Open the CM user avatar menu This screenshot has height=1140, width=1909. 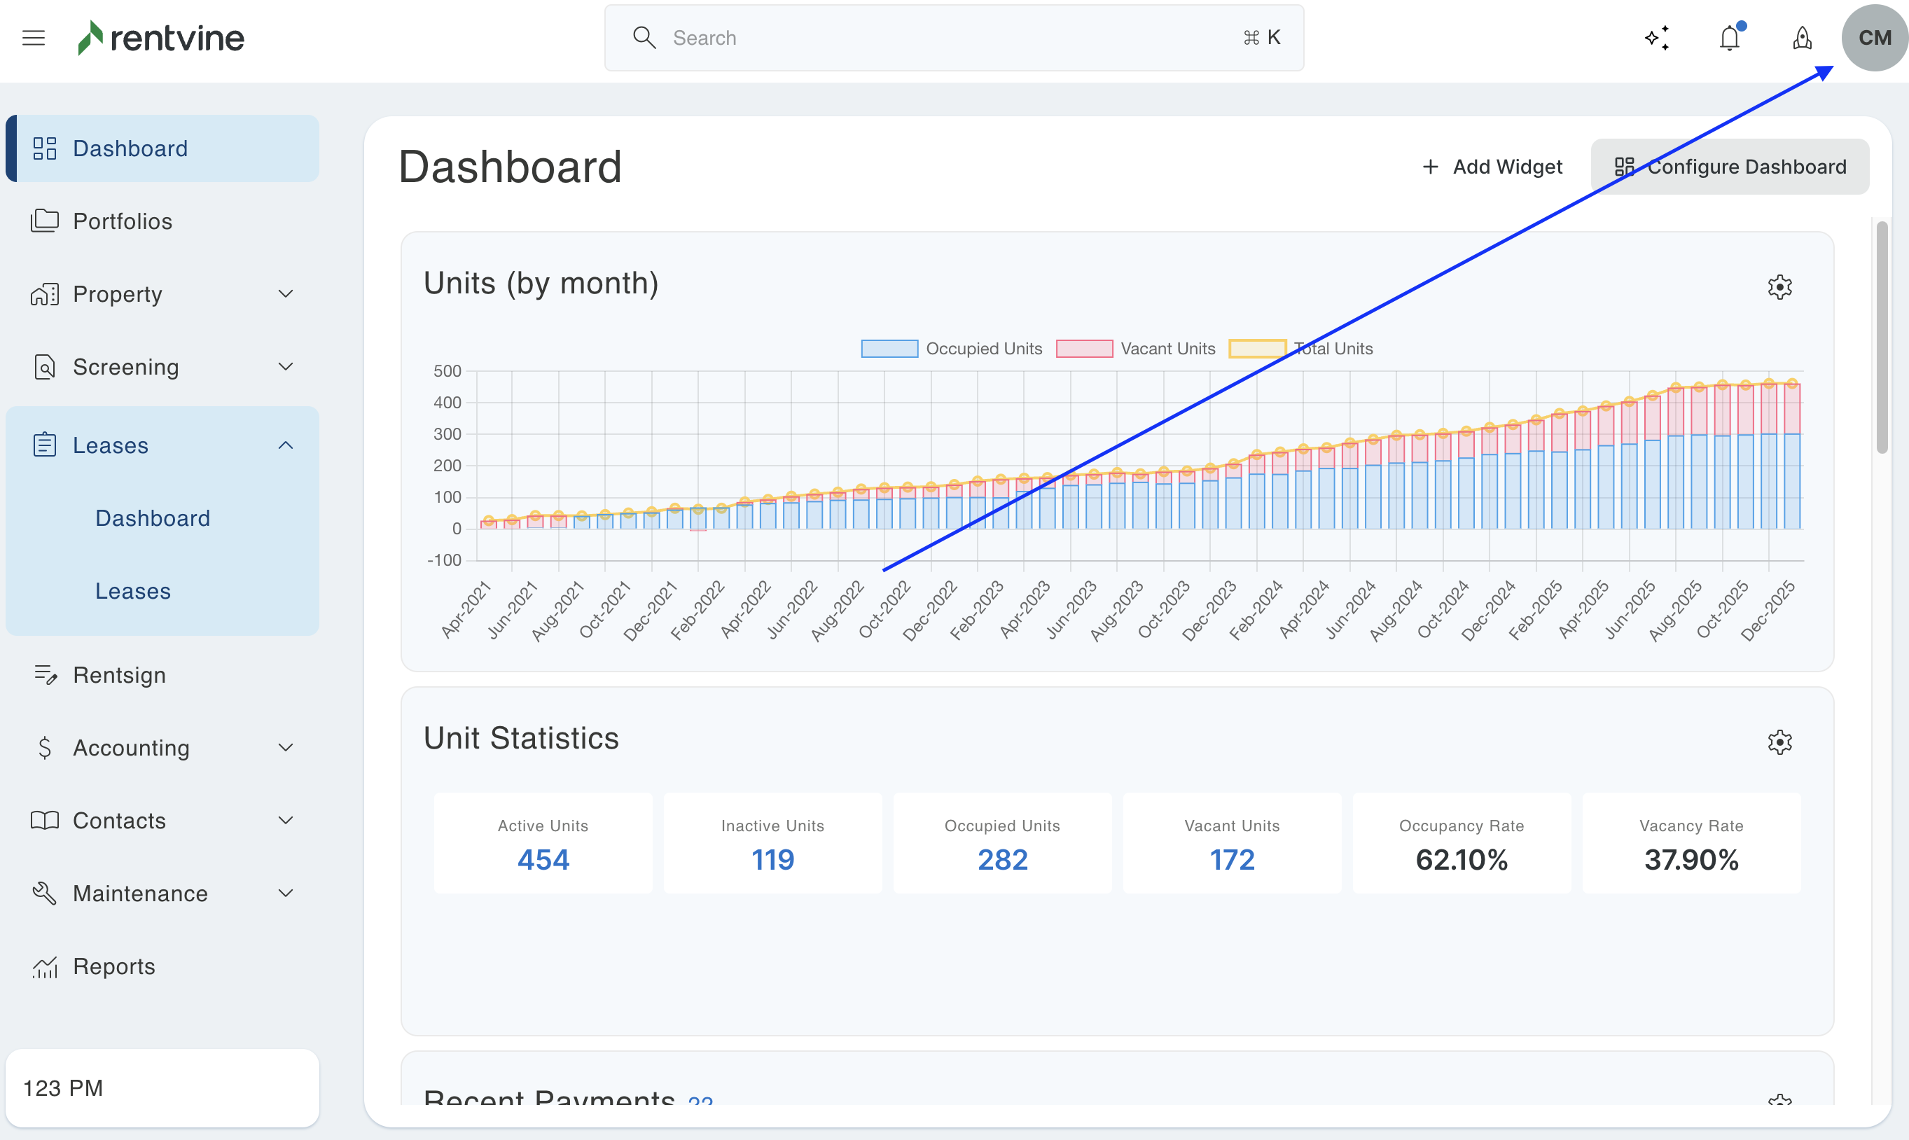point(1874,38)
